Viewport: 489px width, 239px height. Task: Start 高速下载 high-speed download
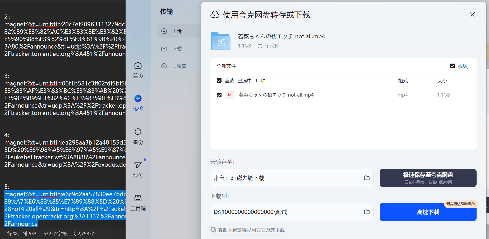pos(428,212)
